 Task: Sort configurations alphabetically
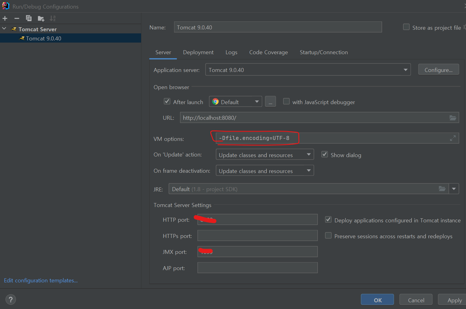(x=53, y=18)
